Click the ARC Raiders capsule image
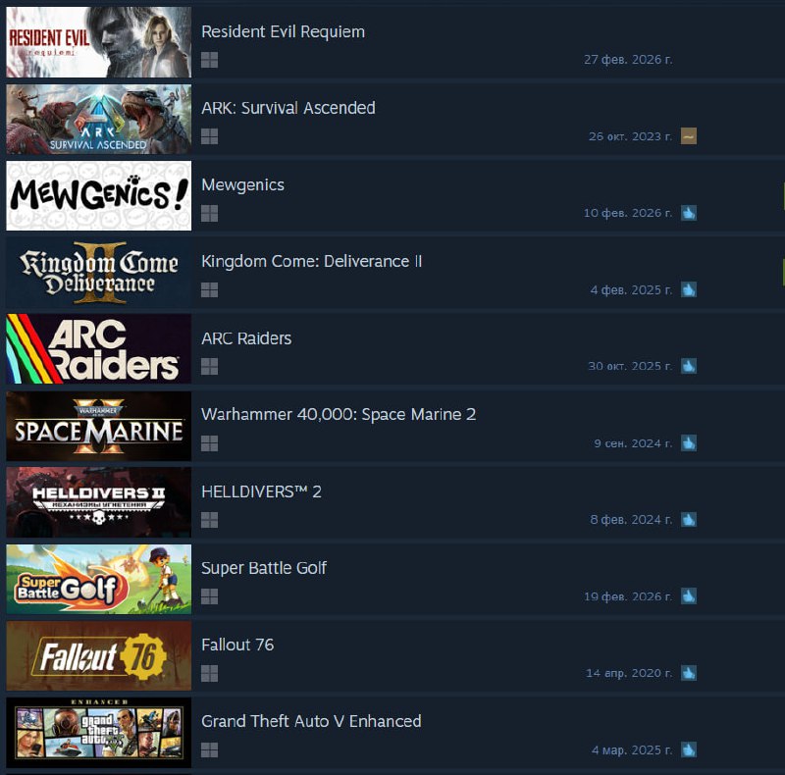 click(99, 349)
